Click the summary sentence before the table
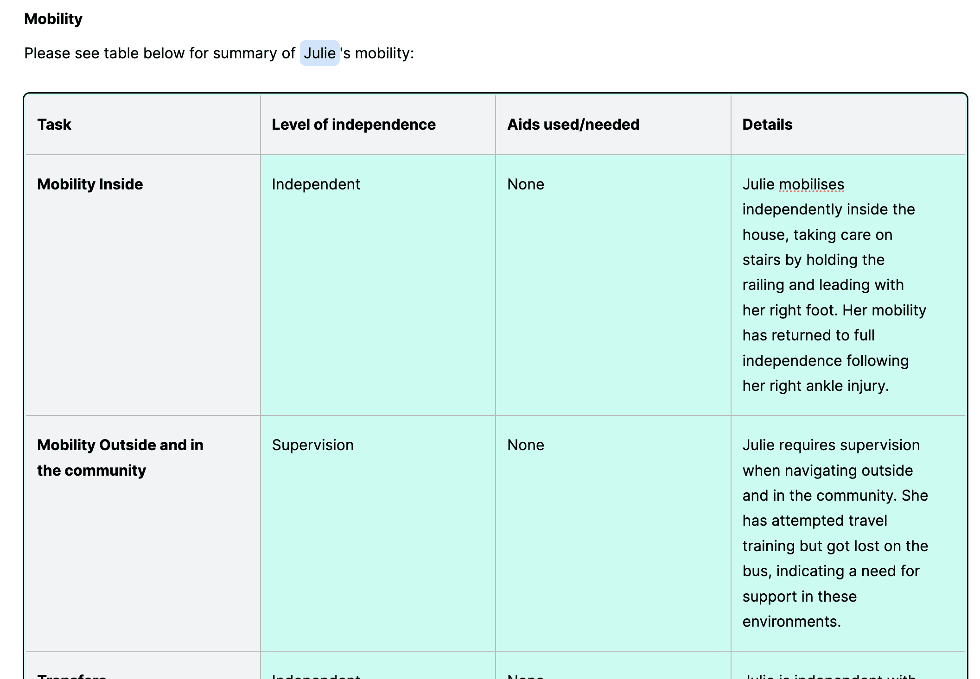The image size is (980, 679). point(159,53)
